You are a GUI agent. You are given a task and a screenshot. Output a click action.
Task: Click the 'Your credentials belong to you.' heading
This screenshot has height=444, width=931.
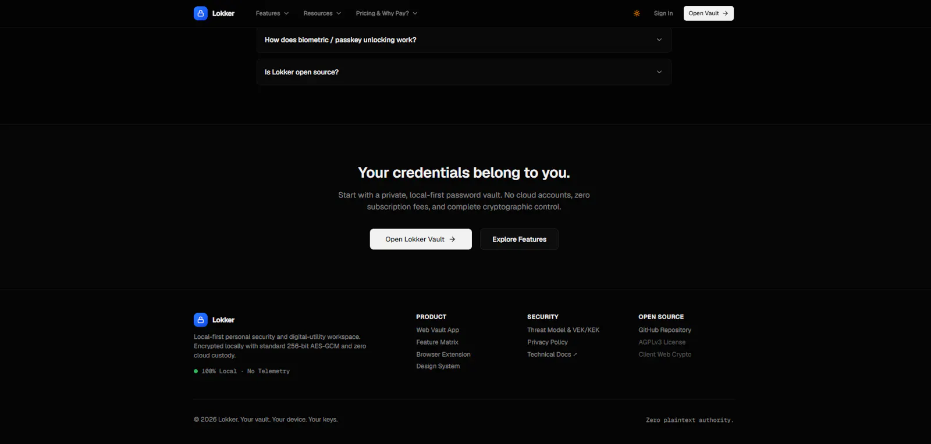(x=464, y=173)
